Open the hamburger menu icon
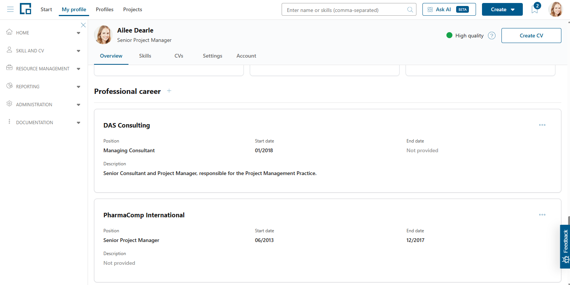This screenshot has height=285, width=570. pos(10,9)
